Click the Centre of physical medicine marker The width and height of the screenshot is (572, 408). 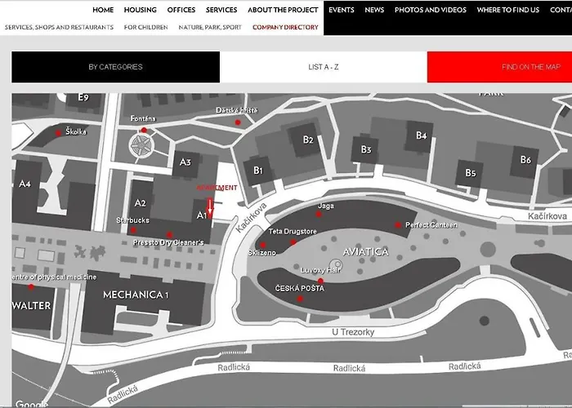[31, 287]
